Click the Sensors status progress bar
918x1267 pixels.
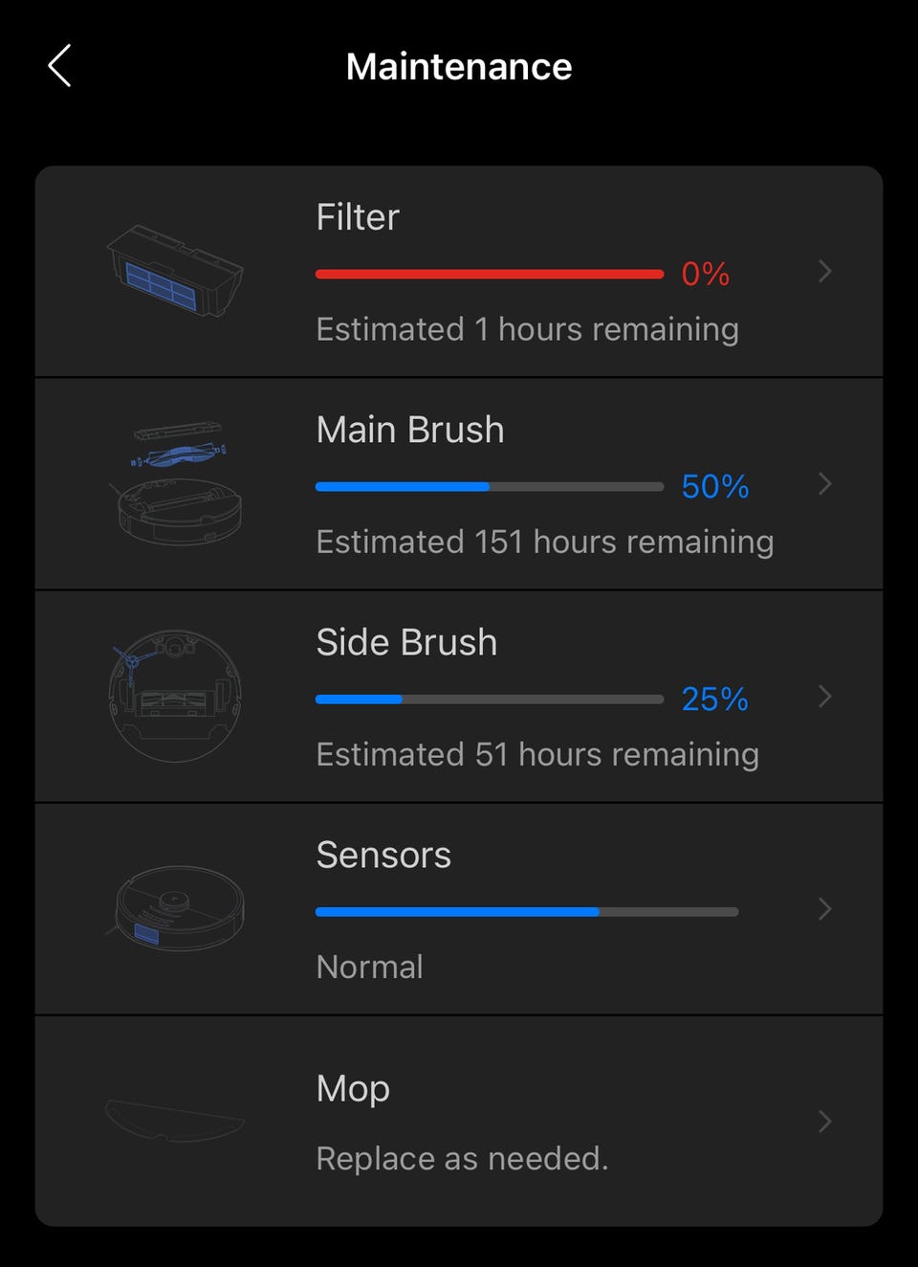(526, 912)
